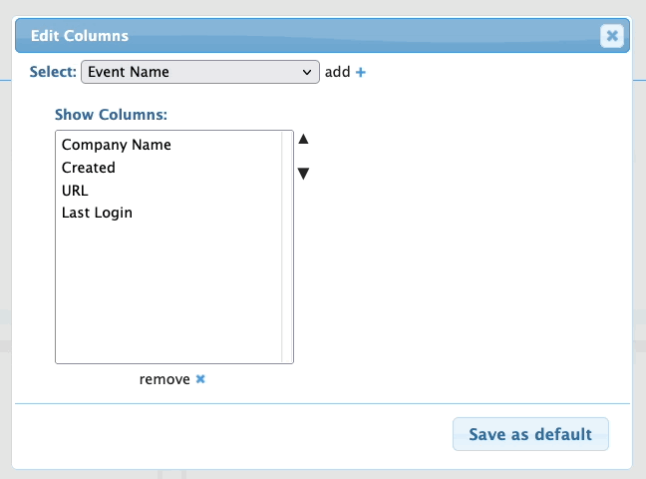Click the Show Columns list scrollbar
Screen dimensions: 646x479
click(287, 249)
